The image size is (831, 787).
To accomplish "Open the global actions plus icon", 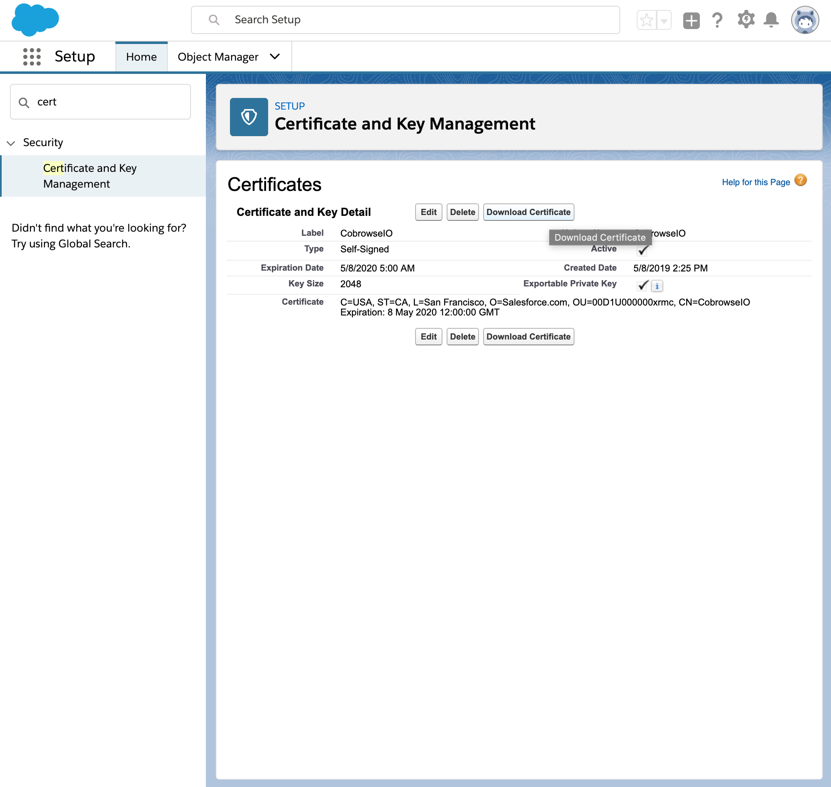I will [x=691, y=21].
